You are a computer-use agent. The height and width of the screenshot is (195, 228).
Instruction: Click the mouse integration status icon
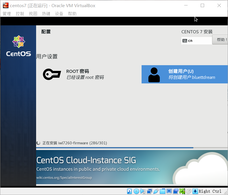[189, 191]
